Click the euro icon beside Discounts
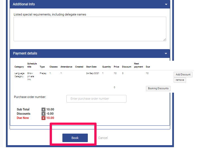This screenshot has width=203, height=148. click(43, 114)
